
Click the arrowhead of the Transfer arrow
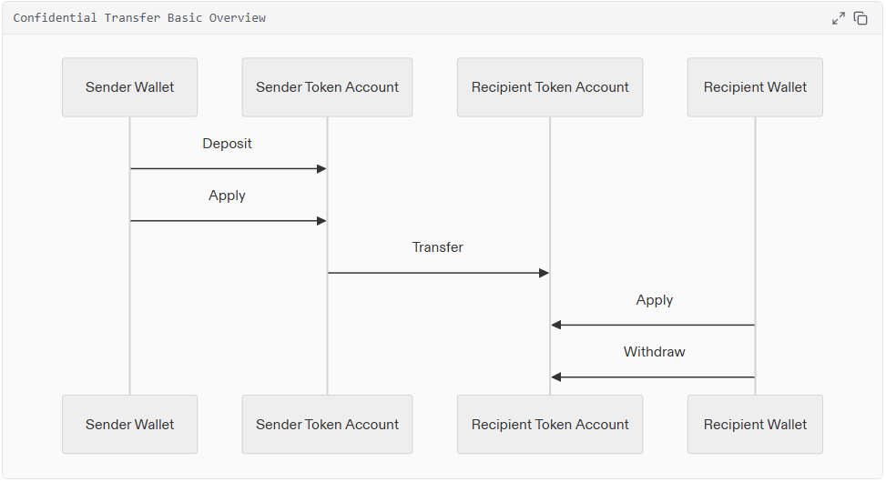click(x=544, y=273)
